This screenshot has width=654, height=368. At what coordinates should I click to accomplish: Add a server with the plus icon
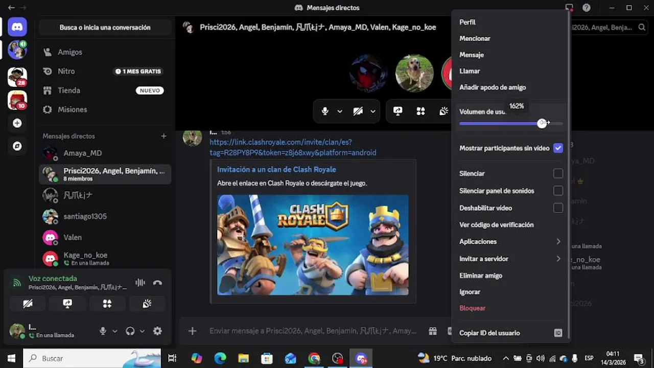point(17,123)
